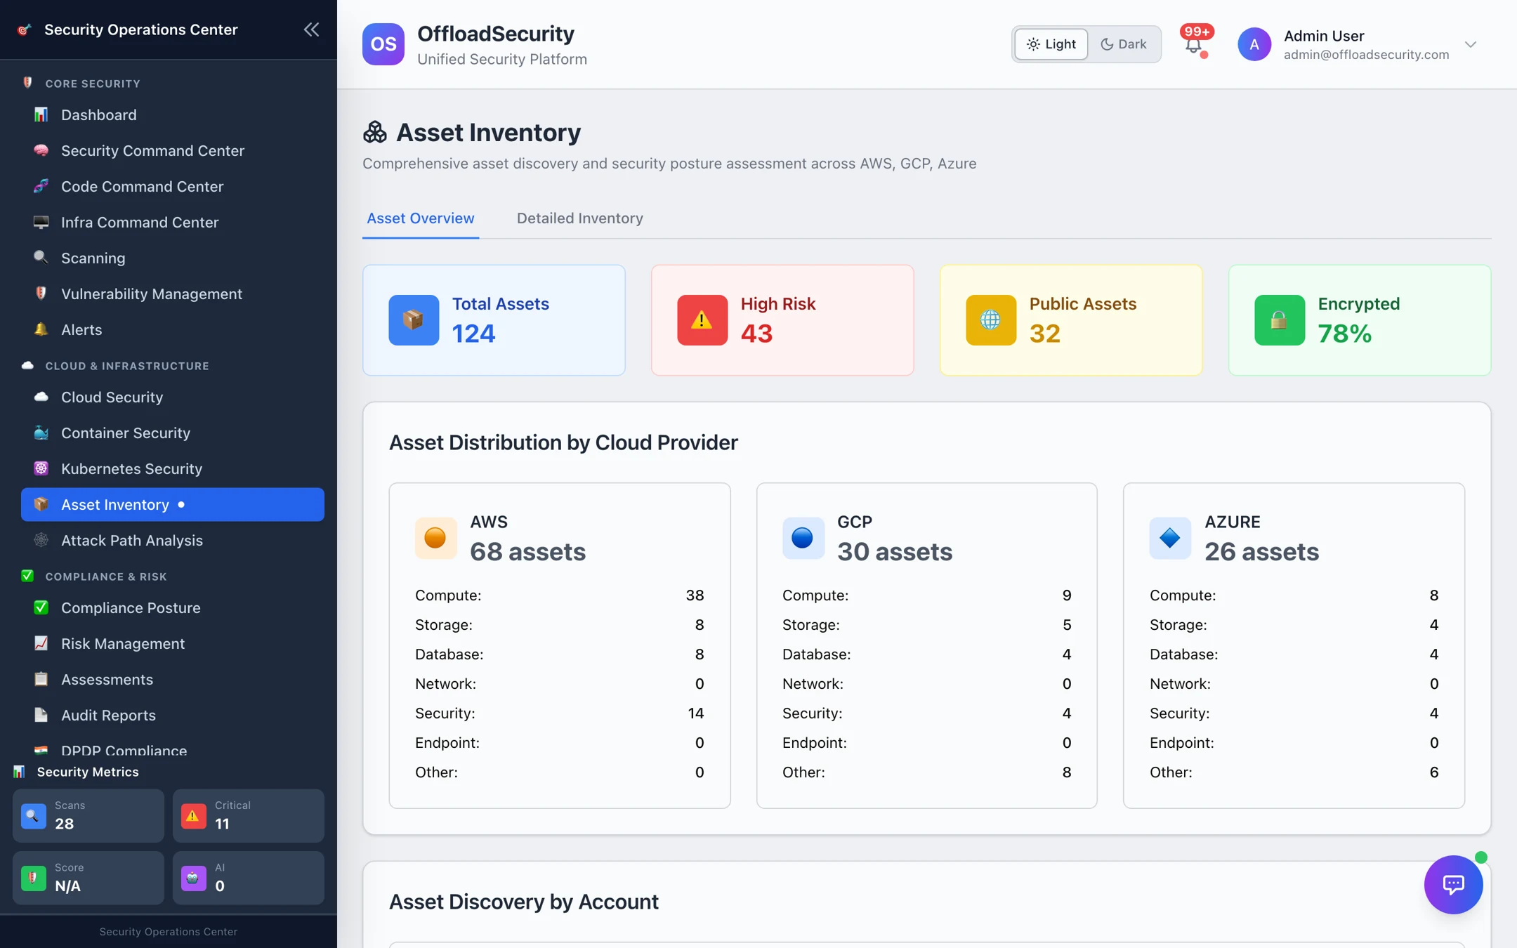Click the Compliance & Risk section header
Viewport: 1517px width, 948px height.
point(106,577)
